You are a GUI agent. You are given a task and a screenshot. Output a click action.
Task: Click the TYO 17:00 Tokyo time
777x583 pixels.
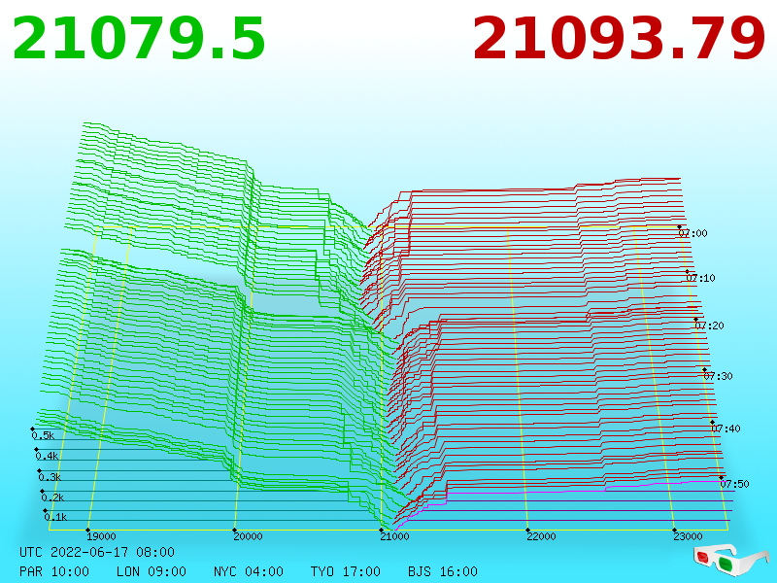click(346, 571)
